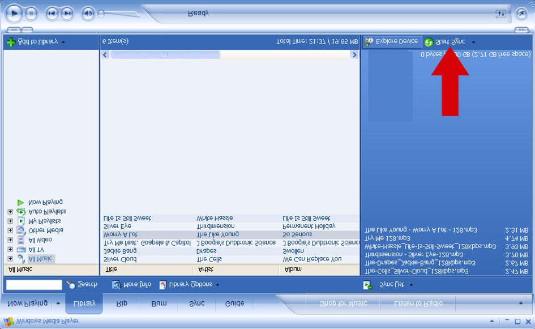The width and height of the screenshot is (535, 329).
Task: Skip to previous track button
Action: pos(52,14)
